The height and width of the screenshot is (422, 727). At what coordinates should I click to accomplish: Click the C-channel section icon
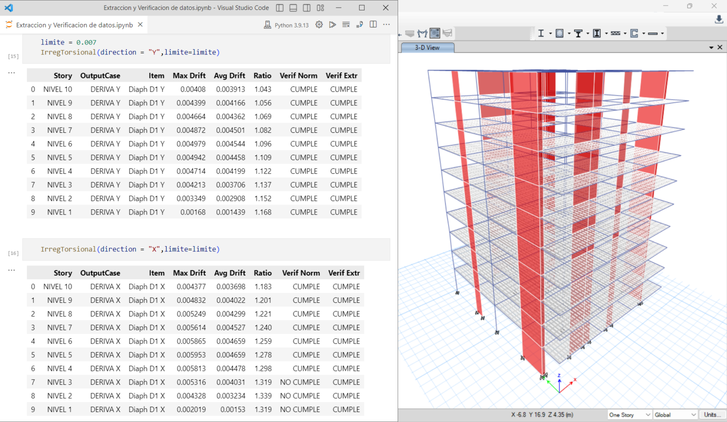pyautogui.click(x=634, y=33)
